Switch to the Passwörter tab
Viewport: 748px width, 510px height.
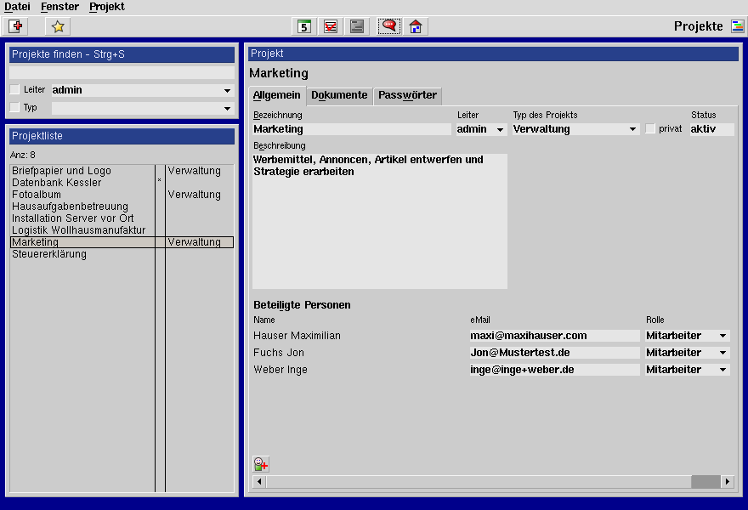click(407, 95)
